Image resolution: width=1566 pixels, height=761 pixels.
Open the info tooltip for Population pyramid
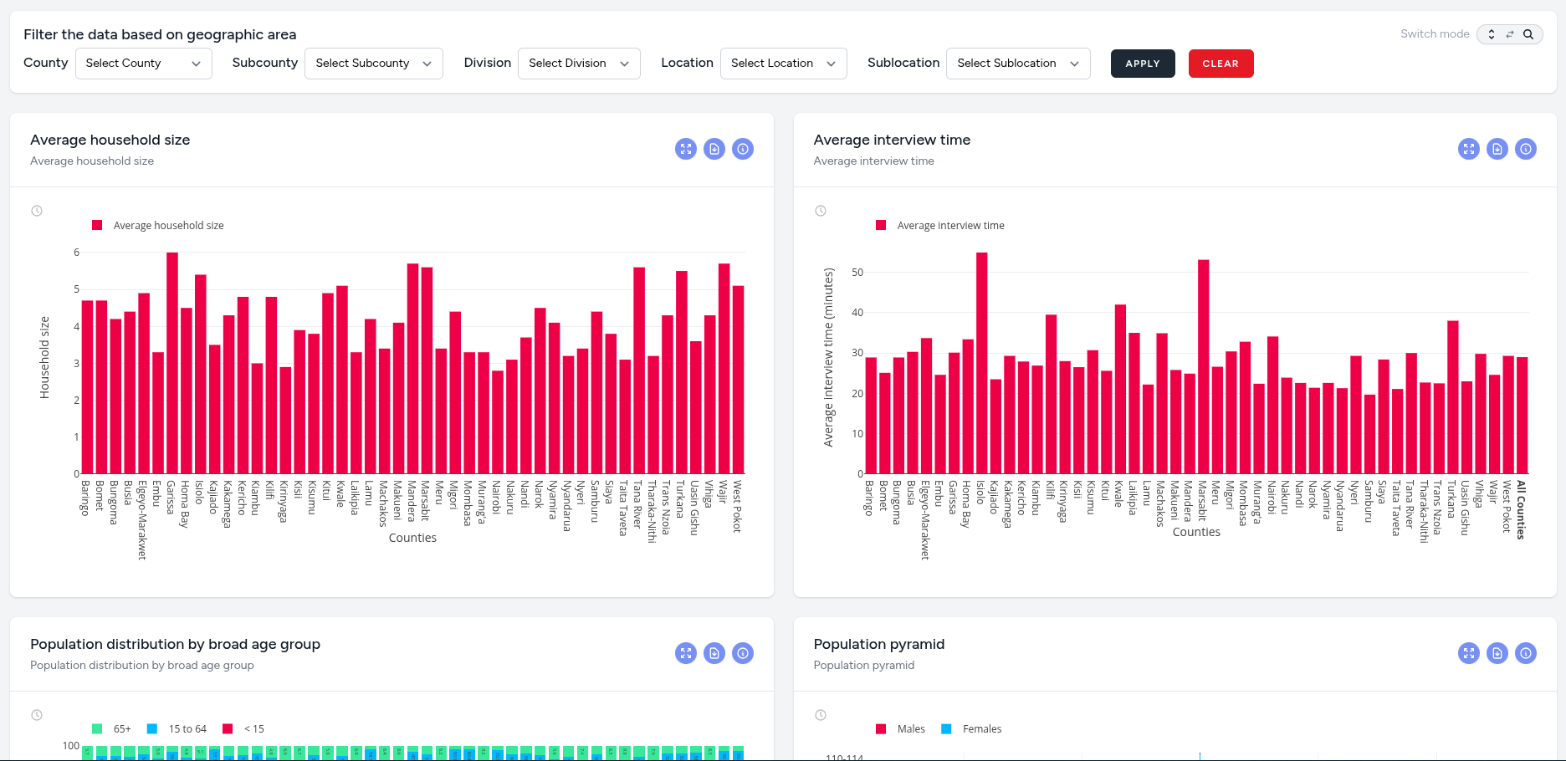point(1526,653)
